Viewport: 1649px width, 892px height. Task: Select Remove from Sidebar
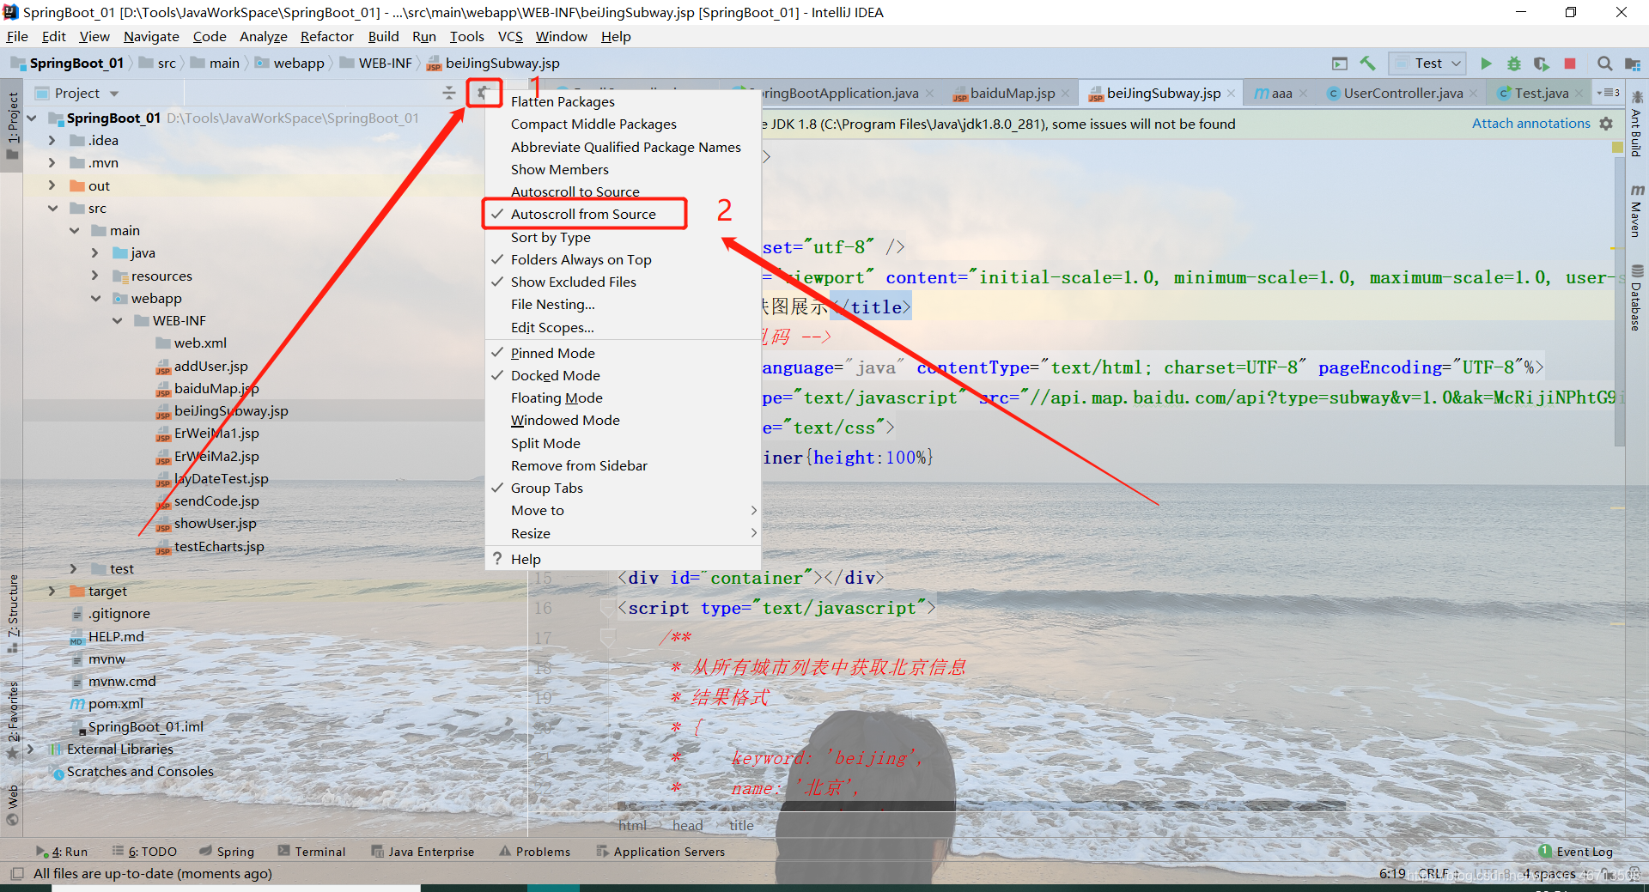pyautogui.click(x=623, y=465)
